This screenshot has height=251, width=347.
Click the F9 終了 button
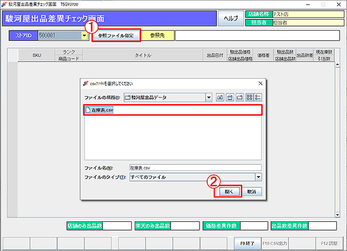point(247,243)
